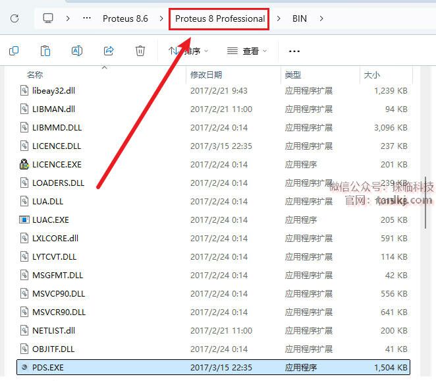Click the LIBMMD.DLL file icon
The image size is (436, 381).
[x=24, y=127]
